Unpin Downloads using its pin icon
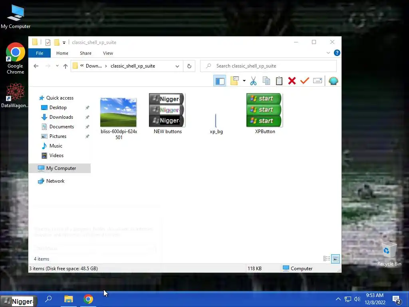This screenshot has width=409, height=307. click(87, 117)
